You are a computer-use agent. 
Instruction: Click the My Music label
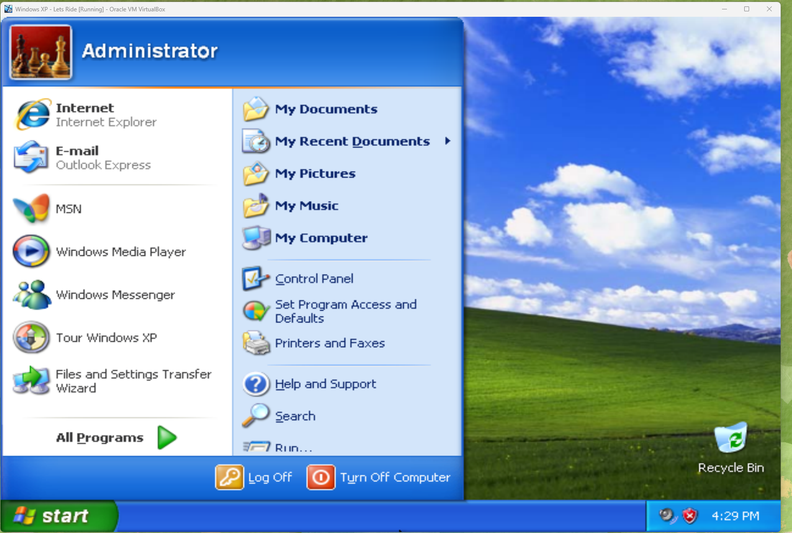click(307, 206)
